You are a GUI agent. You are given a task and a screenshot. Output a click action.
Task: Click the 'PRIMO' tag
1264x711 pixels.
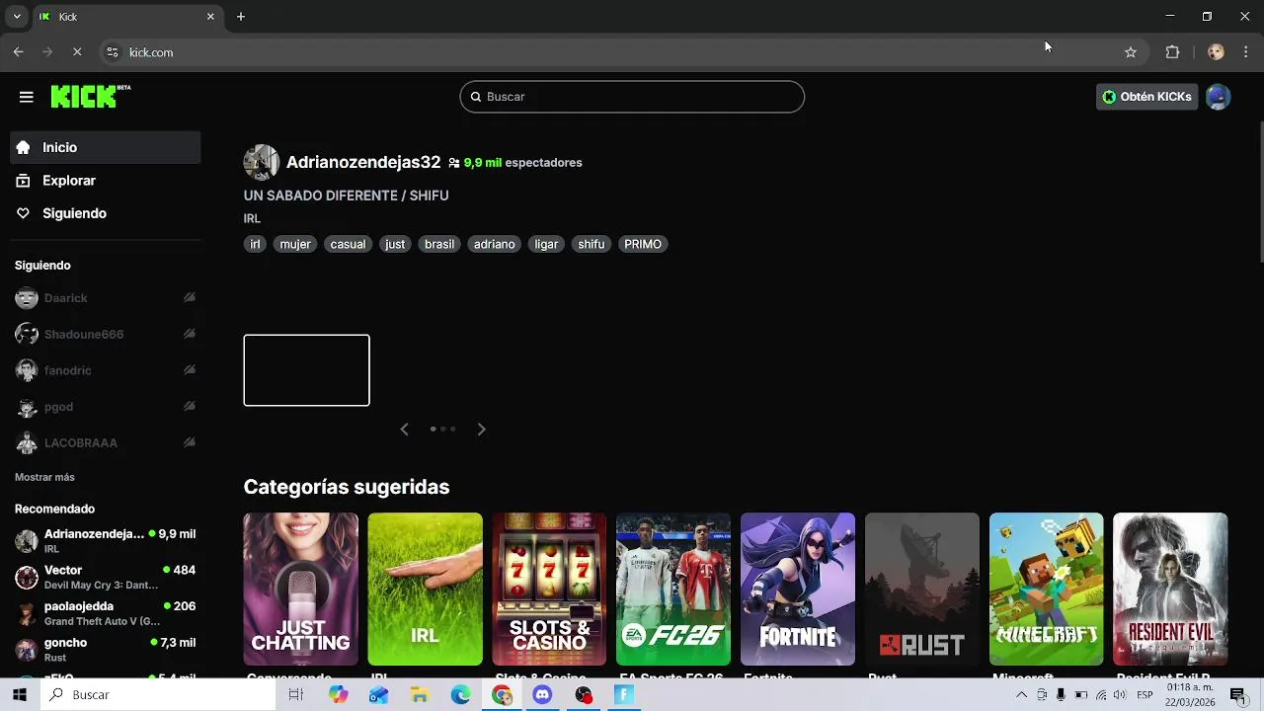coord(643,244)
